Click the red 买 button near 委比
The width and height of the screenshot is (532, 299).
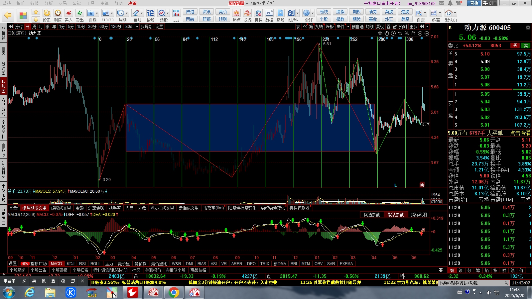pos(515,46)
